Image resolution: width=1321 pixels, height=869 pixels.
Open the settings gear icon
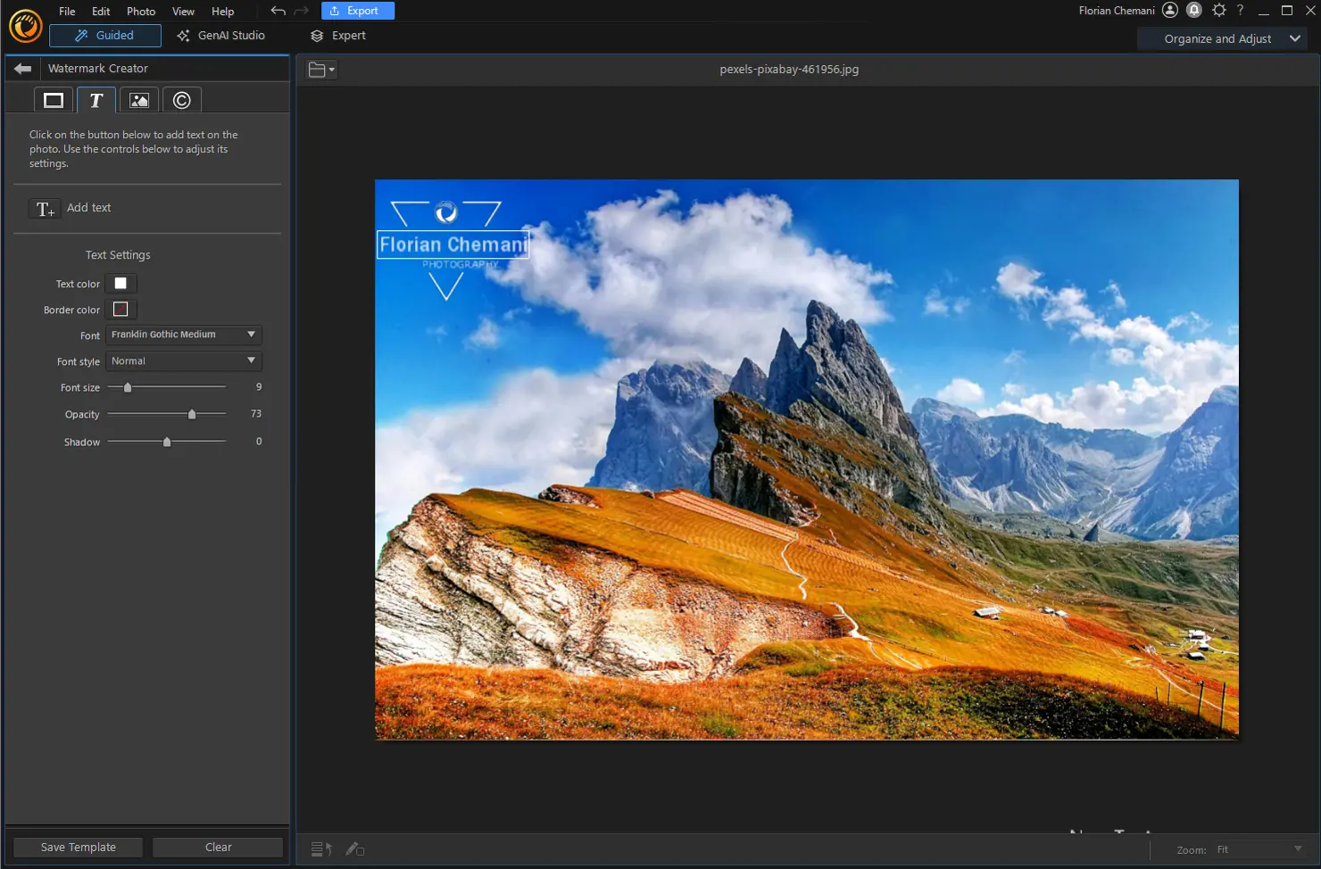pos(1219,10)
